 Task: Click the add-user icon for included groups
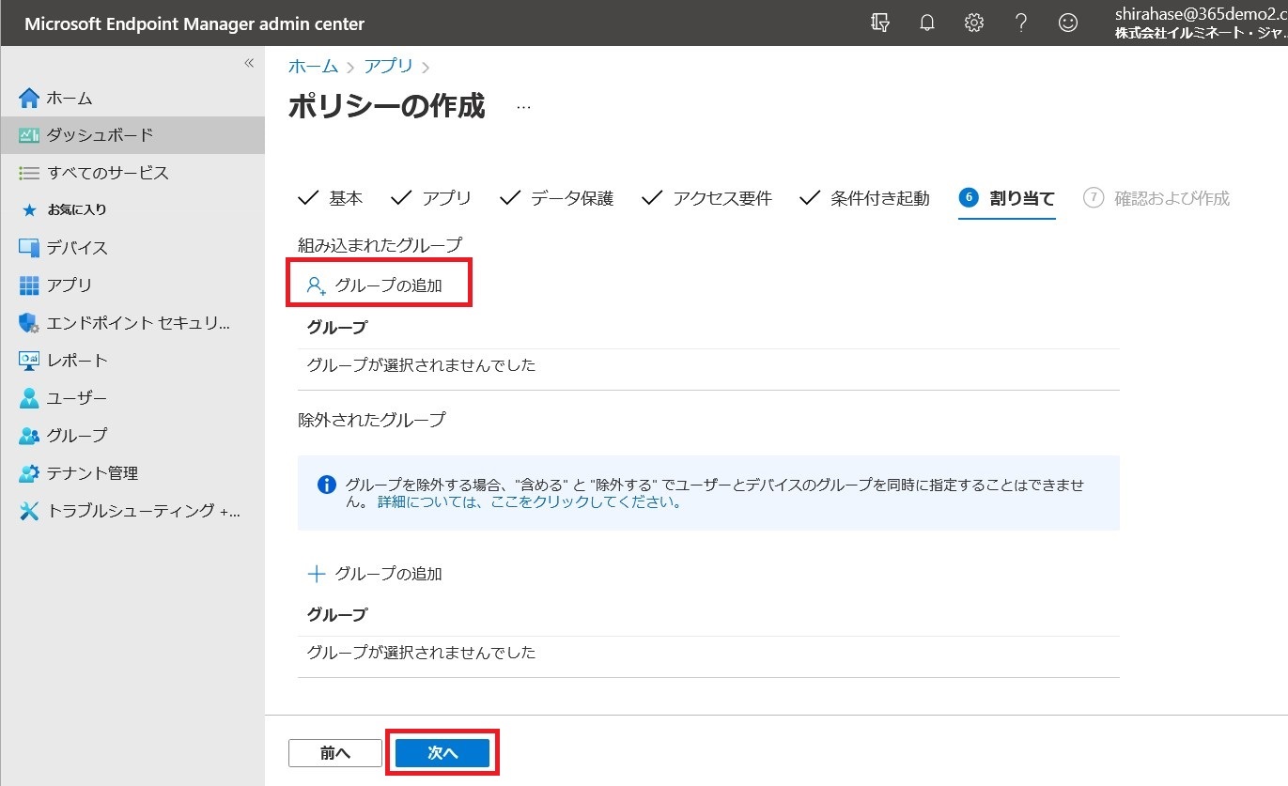tap(317, 285)
